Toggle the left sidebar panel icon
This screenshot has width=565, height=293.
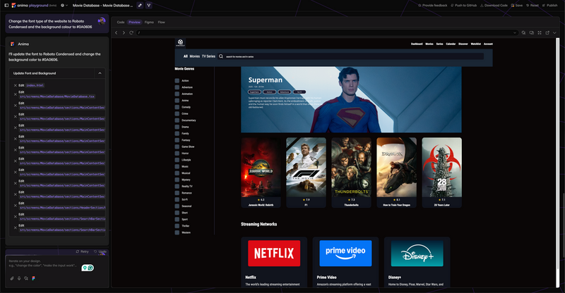(x=6, y=6)
